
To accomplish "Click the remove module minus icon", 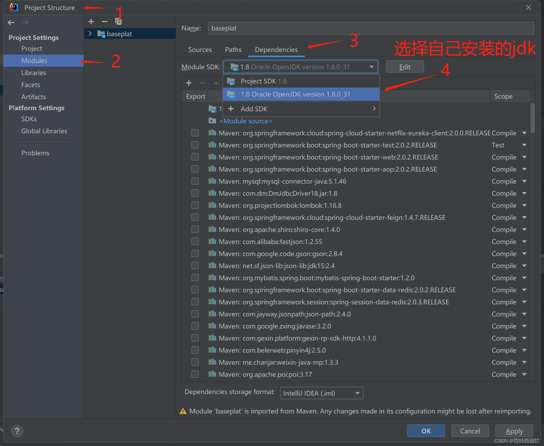I will (104, 22).
